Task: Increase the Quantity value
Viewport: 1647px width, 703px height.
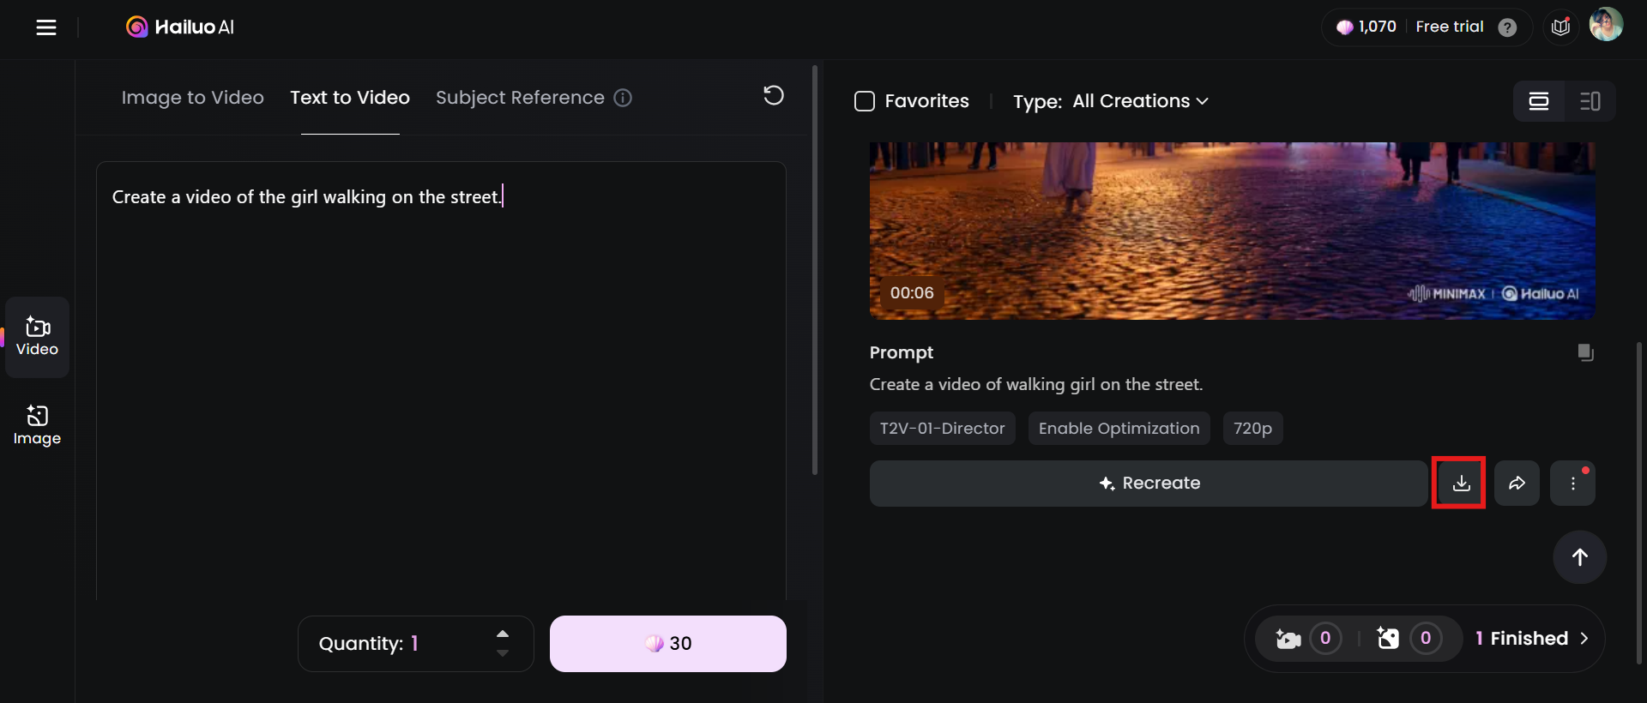Action: [503, 634]
